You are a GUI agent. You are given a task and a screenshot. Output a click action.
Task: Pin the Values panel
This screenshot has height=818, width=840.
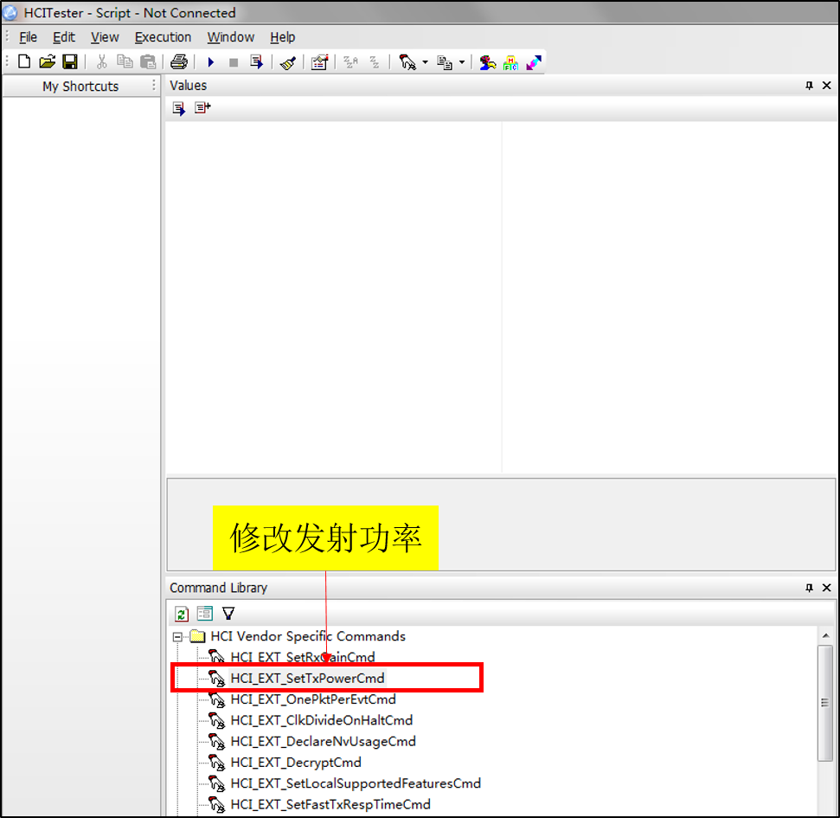pyautogui.click(x=809, y=86)
